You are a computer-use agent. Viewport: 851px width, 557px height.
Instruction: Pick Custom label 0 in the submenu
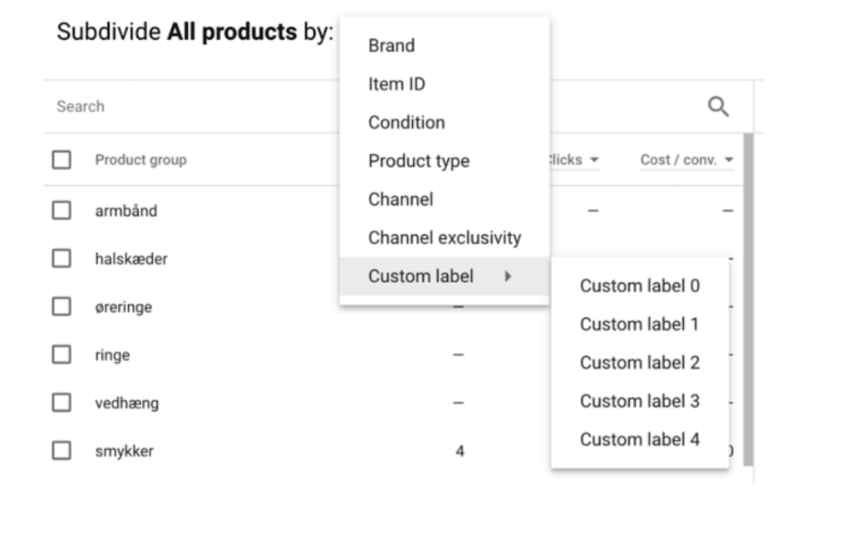(x=639, y=286)
